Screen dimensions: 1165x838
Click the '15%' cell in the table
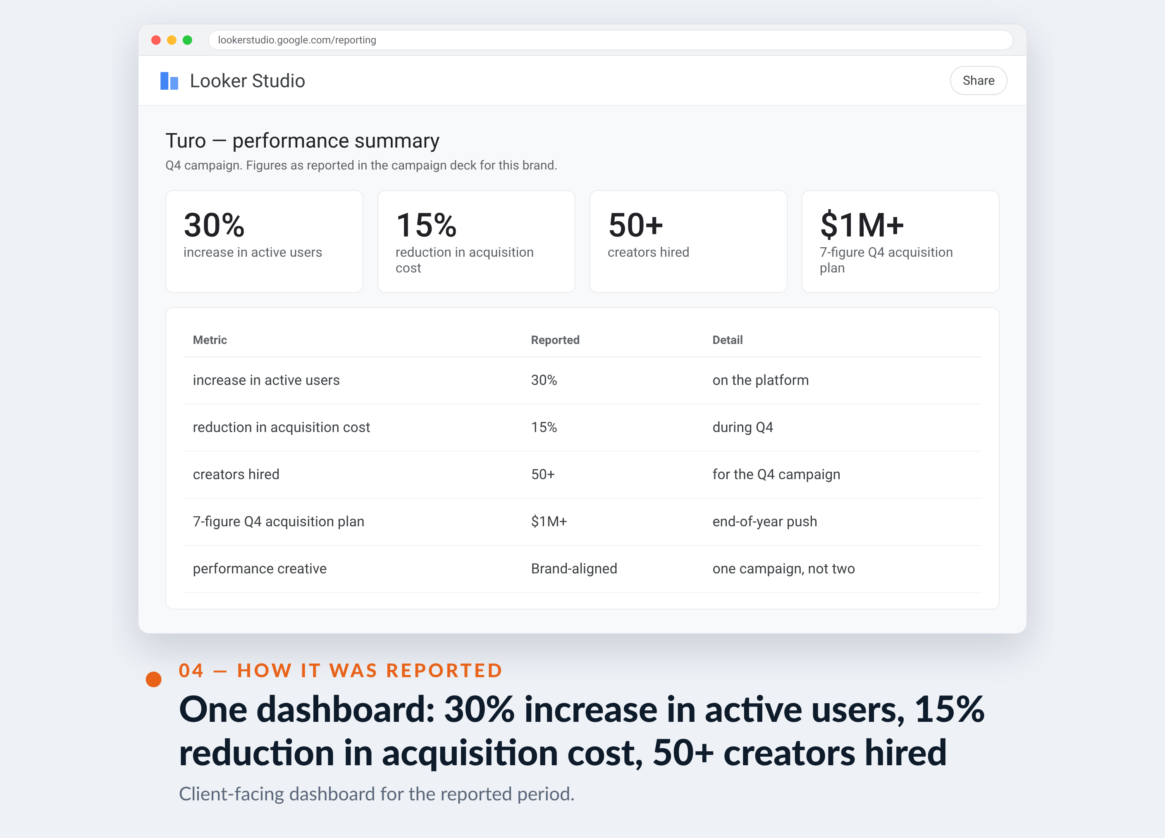coord(544,427)
